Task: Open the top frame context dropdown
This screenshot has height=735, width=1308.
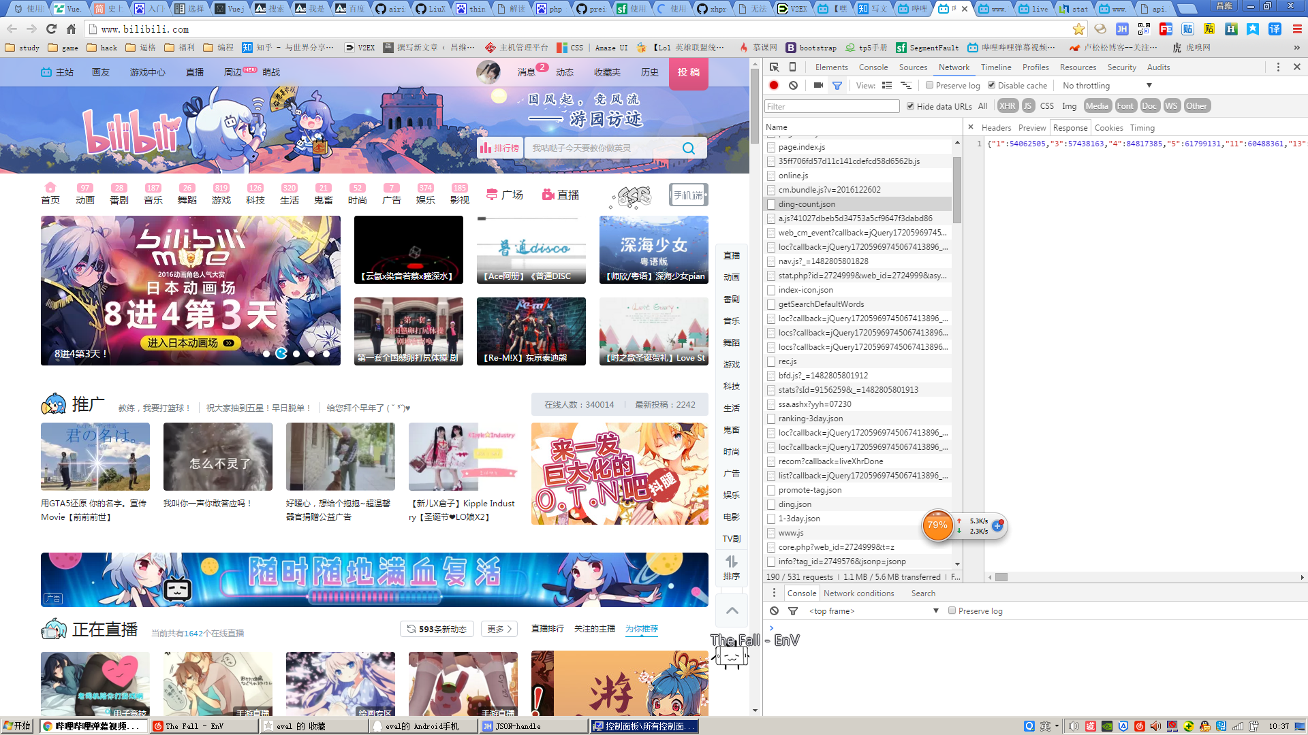Action: tap(874, 610)
